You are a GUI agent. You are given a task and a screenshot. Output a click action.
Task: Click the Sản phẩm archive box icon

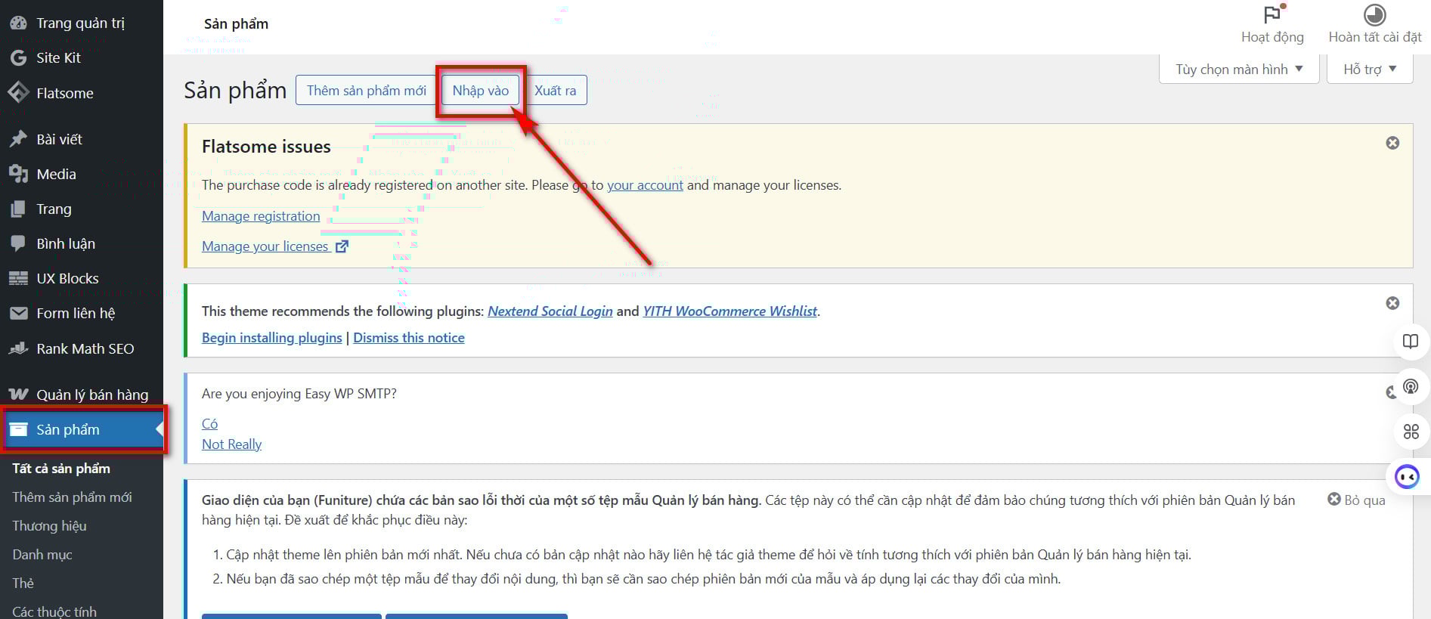tap(18, 429)
